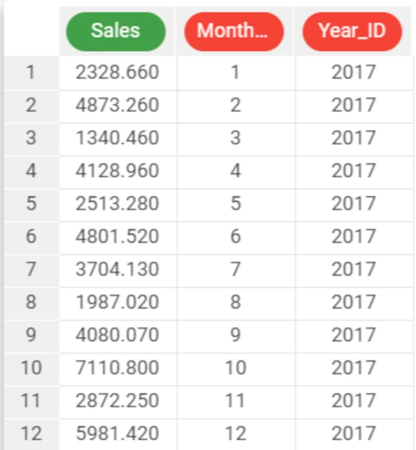This screenshot has width=416, height=450.
Task: Click the Month cell in row 9
Action: [236, 336]
